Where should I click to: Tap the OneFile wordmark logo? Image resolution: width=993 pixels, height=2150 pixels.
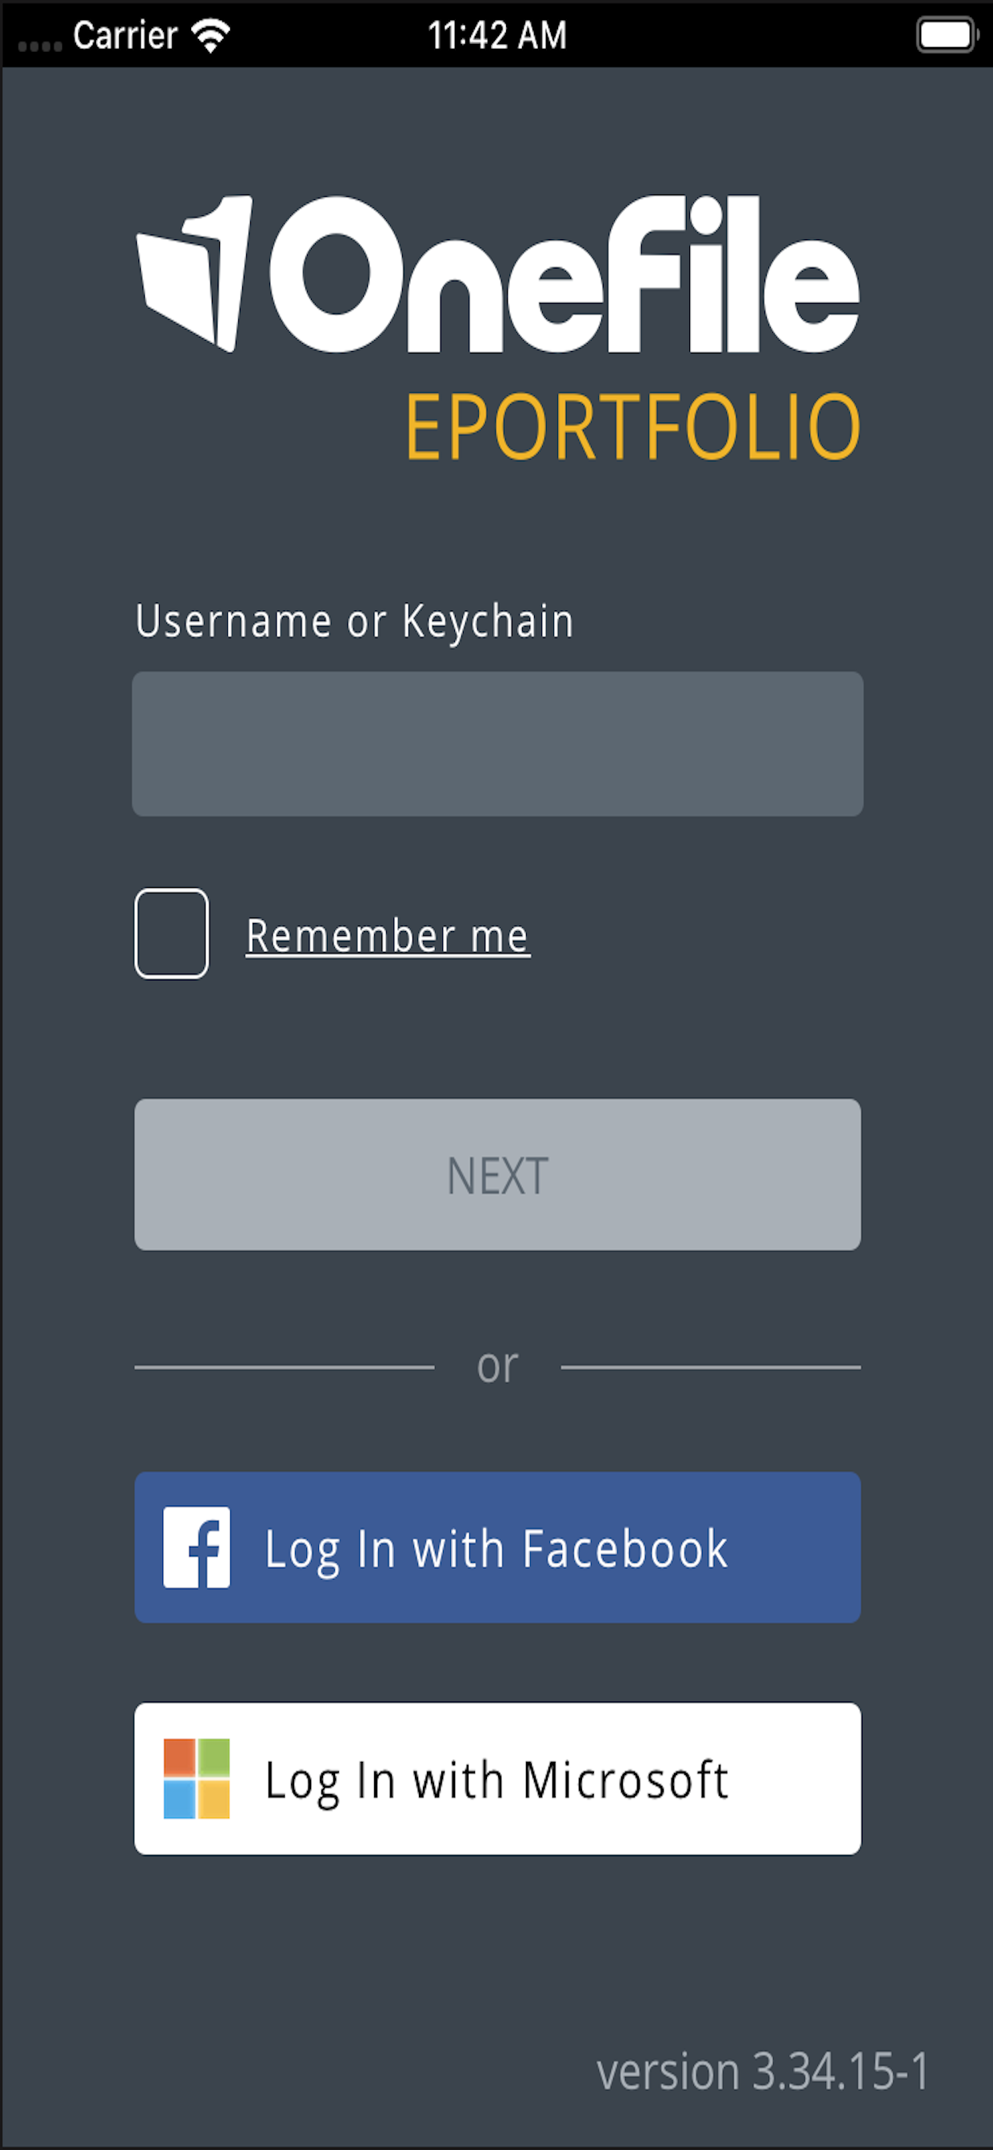tap(564, 274)
